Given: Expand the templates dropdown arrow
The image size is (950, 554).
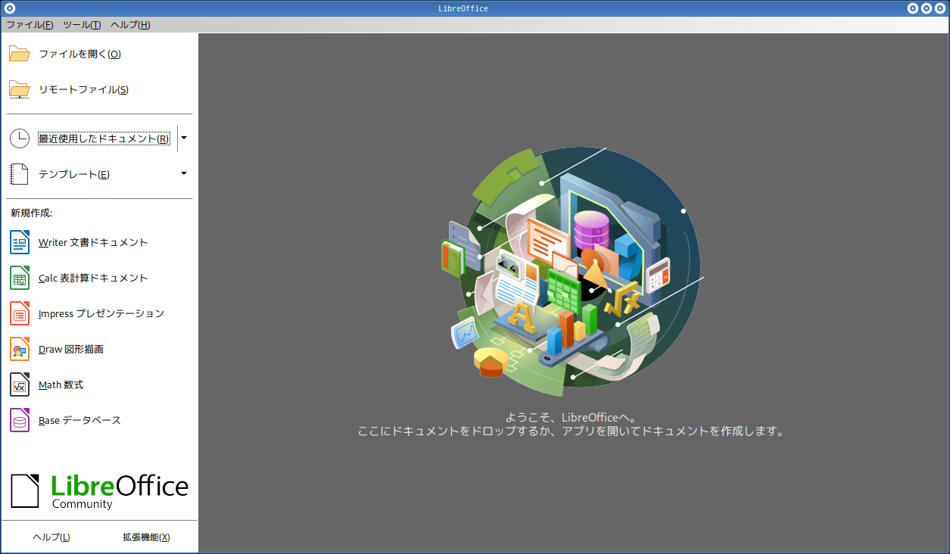Looking at the screenshot, I should point(184,173).
